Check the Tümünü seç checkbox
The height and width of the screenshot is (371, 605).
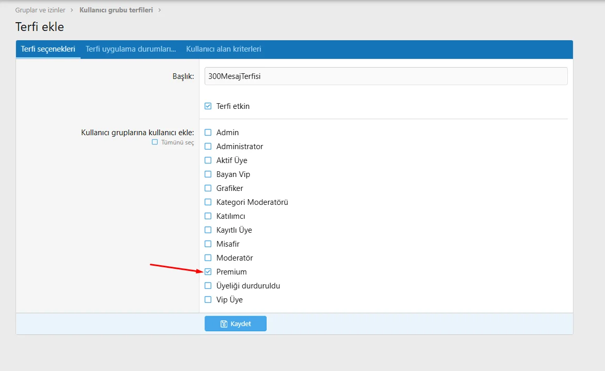tap(155, 142)
